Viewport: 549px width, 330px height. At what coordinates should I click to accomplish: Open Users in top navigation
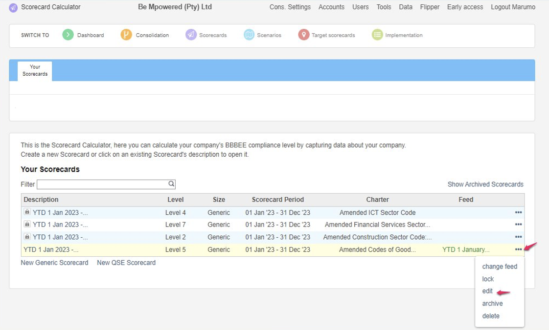pyautogui.click(x=361, y=7)
